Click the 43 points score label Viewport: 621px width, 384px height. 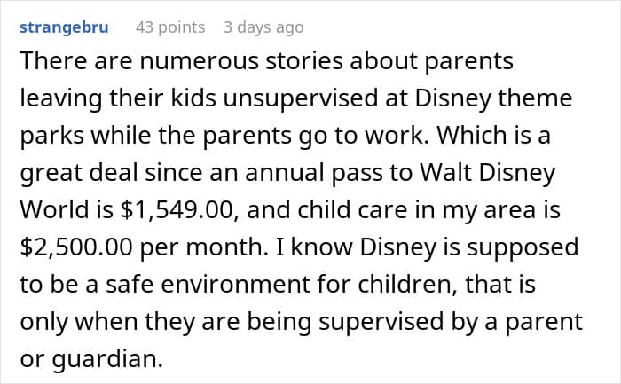(x=170, y=27)
